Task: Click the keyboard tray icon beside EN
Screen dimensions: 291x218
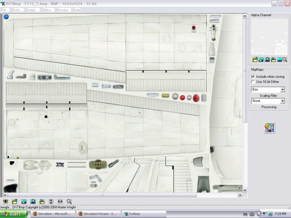Action: 252,214
